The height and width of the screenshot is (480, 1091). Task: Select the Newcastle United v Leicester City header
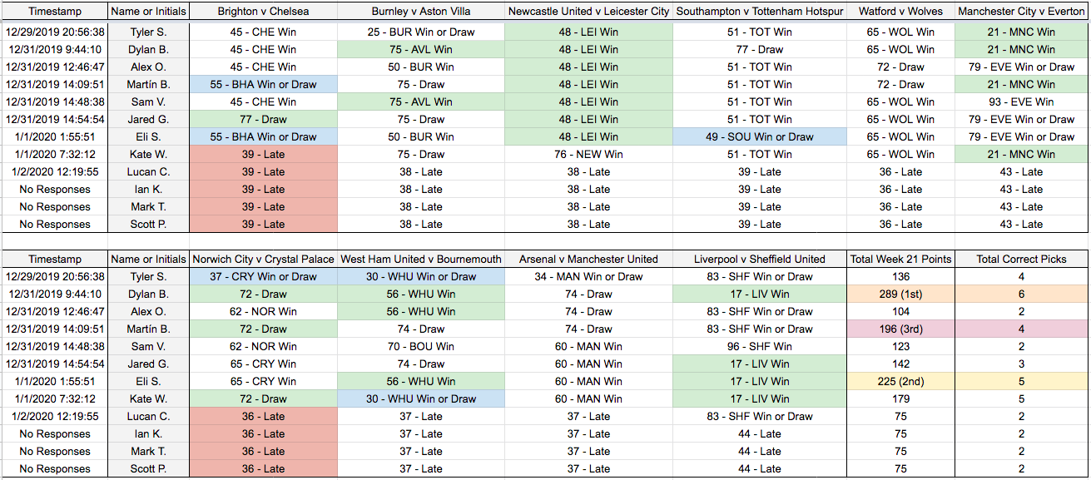(588, 12)
